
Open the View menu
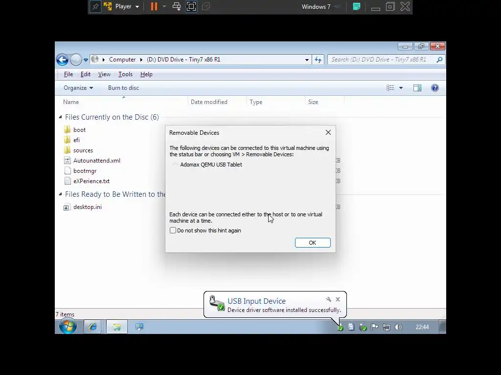(104, 74)
